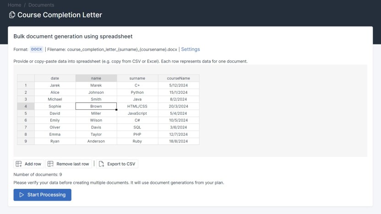Viewport: 381px width, 214px height.
Task: Click the play icon on Start Processing
Action: point(22,195)
